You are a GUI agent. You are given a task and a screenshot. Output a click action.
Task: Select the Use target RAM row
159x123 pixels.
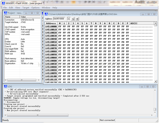[22, 49]
